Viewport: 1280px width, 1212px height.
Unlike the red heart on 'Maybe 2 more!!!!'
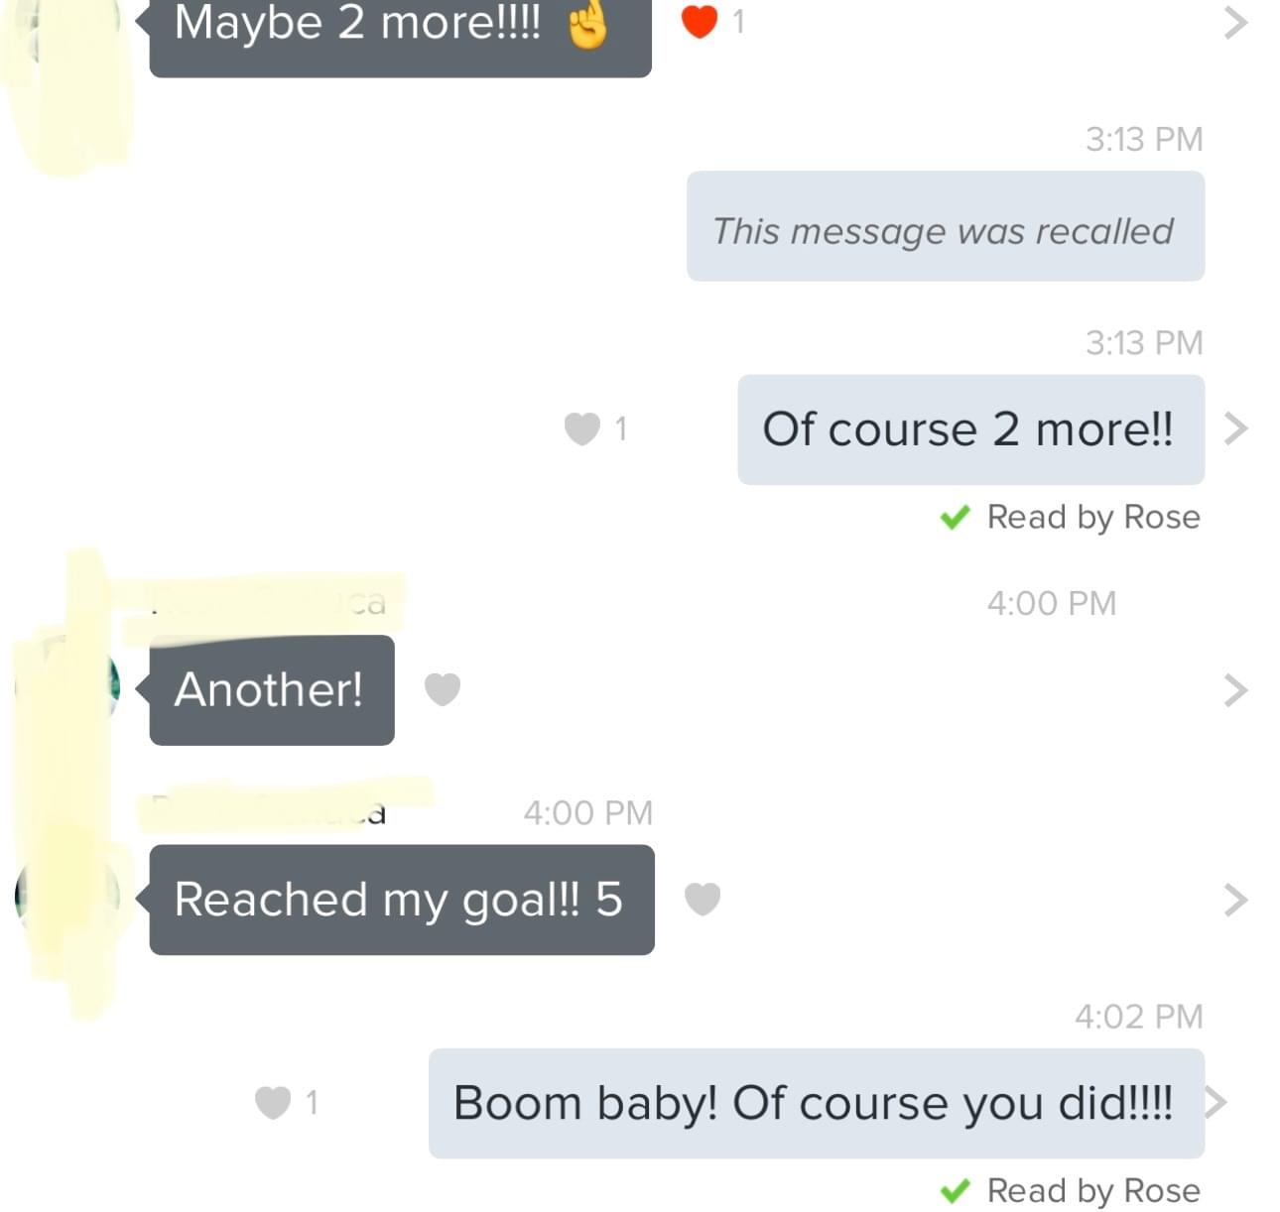pos(699,21)
